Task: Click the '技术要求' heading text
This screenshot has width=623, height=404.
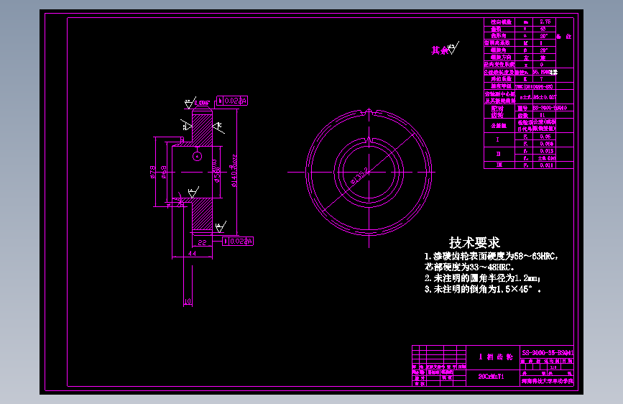Action: click(x=474, y=242)
